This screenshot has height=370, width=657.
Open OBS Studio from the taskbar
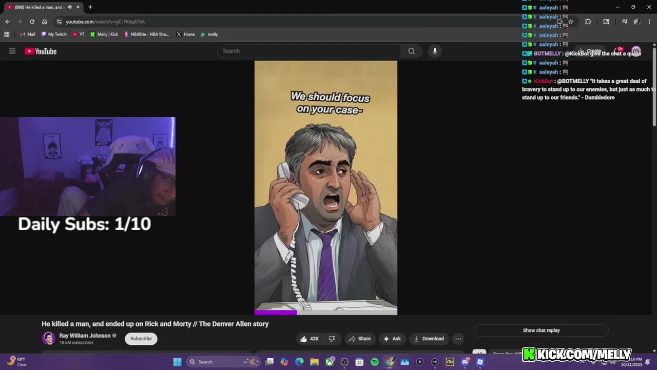[x=344, y=362]
